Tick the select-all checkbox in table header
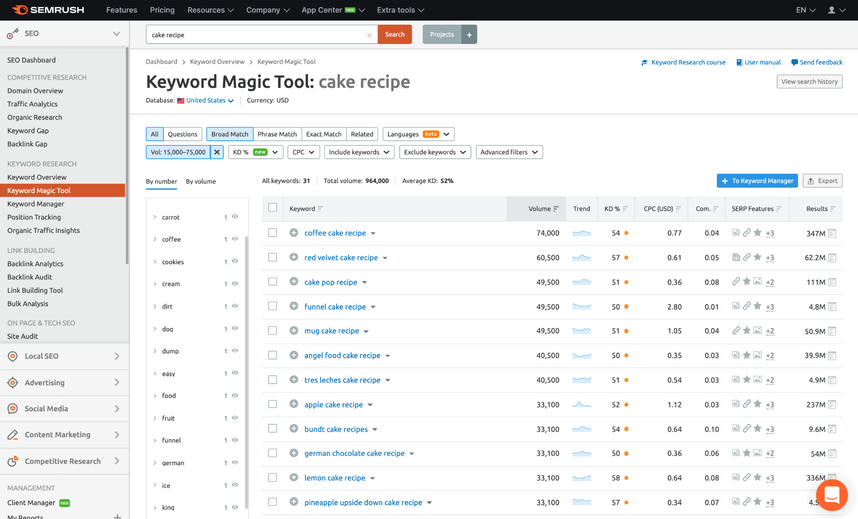Screen dimensions: 858x519 [x=273, y=207]
